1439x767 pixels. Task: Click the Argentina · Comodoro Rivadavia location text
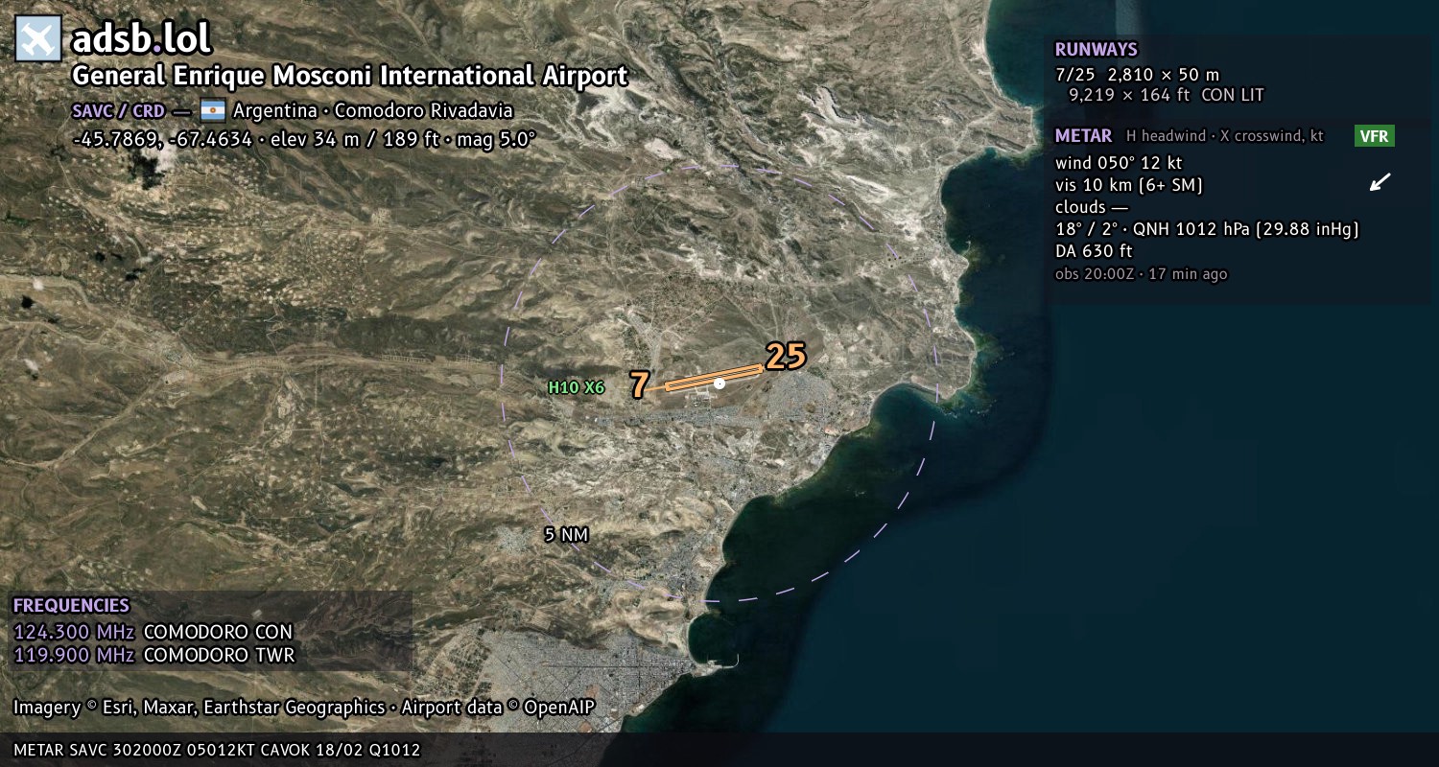point(373,110)
